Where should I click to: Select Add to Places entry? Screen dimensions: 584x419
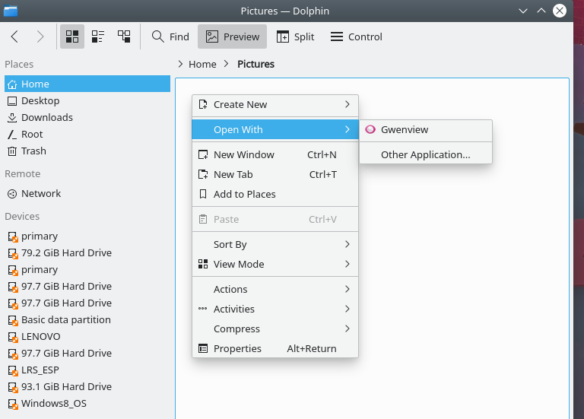(x=275, y=194)
